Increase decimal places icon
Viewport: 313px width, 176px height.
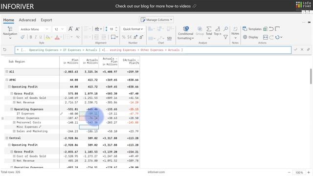tap(136, 37)
